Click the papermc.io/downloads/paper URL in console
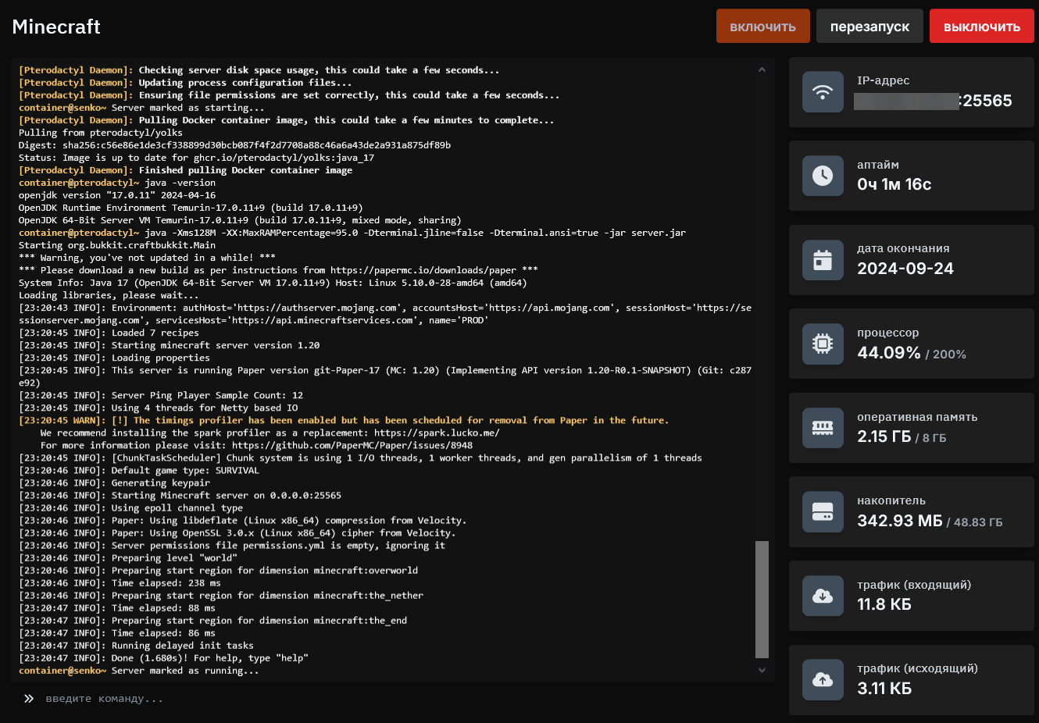 coord(423,270)
